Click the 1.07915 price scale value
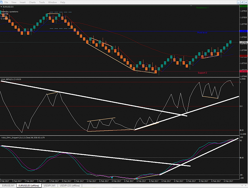The height and width of the screenshot is (188, 248). pos(244,11)
